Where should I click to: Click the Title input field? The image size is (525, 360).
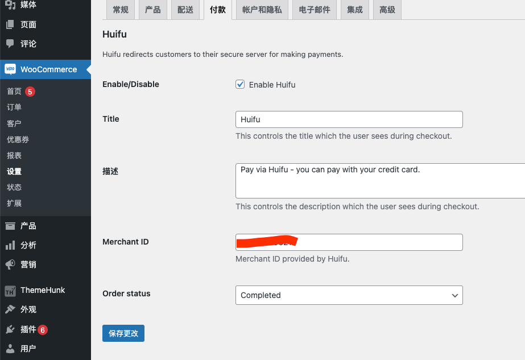(x=349, y=119)
